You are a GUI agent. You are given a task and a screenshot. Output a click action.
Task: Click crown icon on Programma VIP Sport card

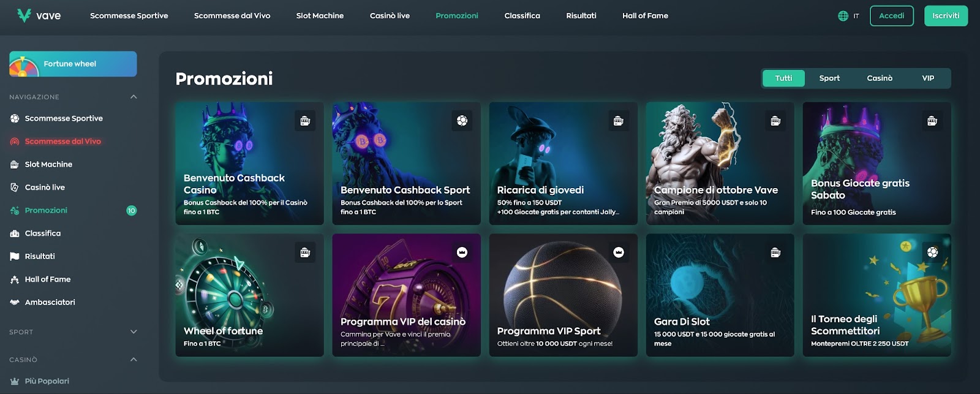pyautogui.click(x=619, y=252)
